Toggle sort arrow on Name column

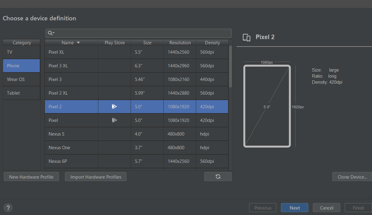pyautogui.click(x=78, y=43)
